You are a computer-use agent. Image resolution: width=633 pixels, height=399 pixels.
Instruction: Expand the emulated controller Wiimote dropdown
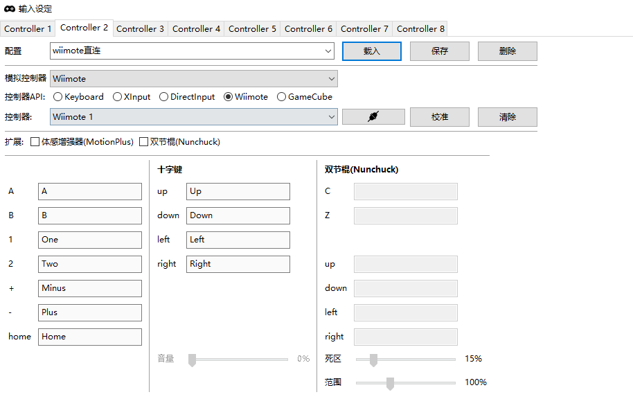[194, 79]
